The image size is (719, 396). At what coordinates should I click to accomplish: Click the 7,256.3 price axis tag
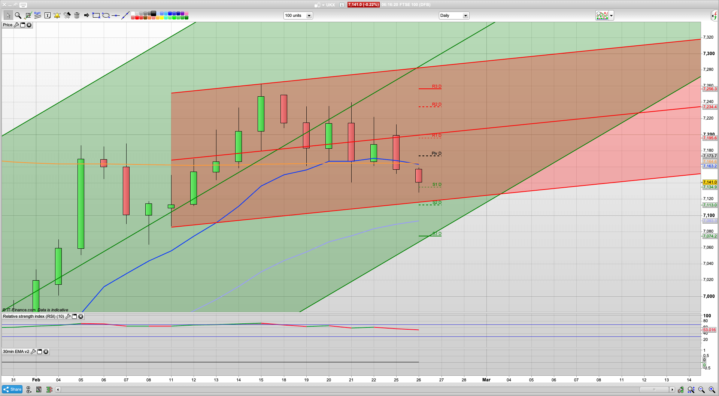(x=710, y=89)
